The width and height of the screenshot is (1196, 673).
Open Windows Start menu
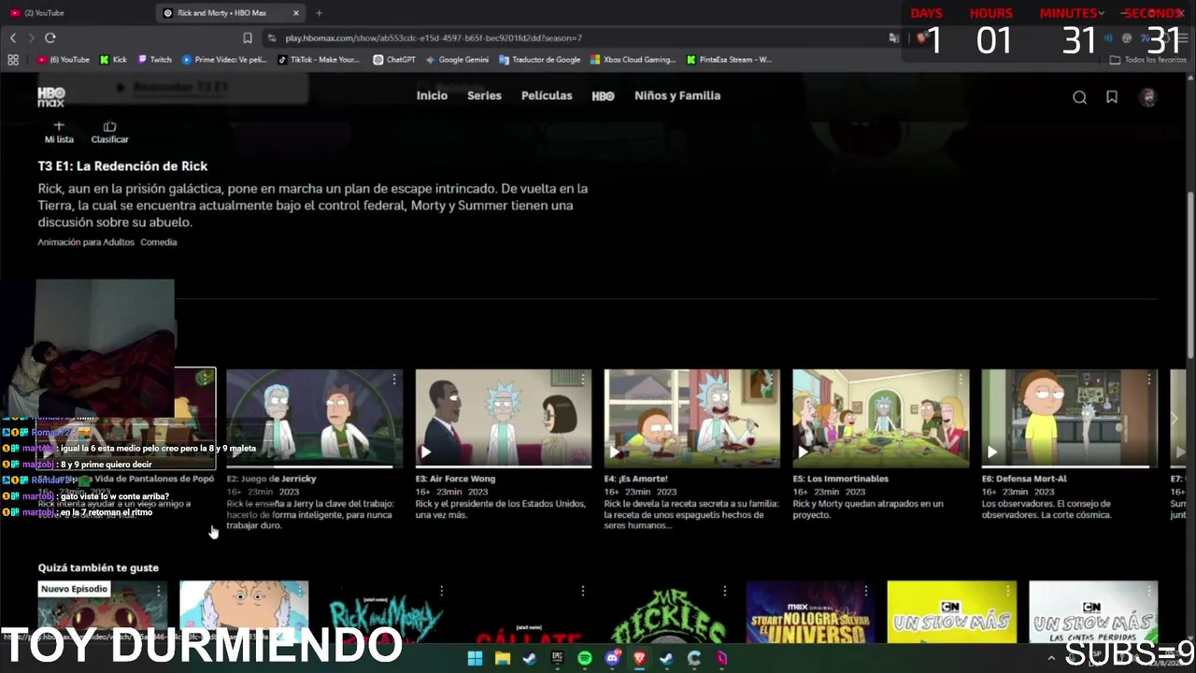click(x=475, y=658)
